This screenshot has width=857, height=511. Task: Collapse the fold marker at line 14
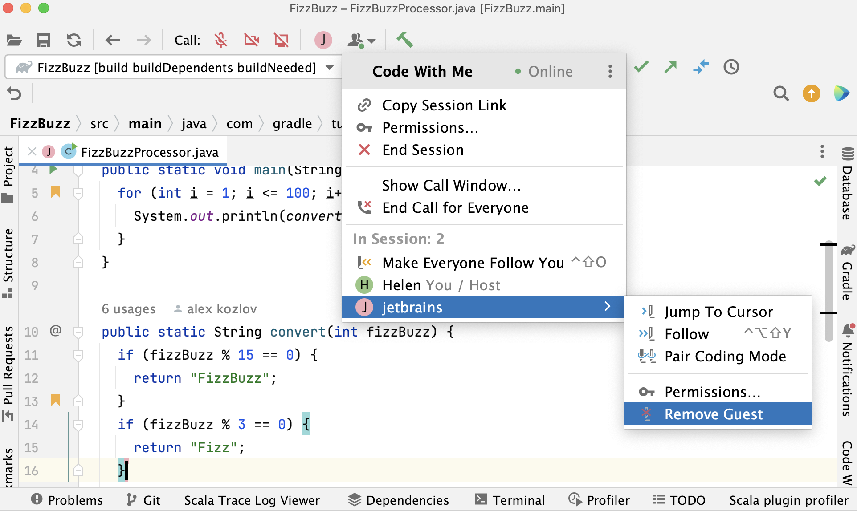pyautogui.click(x=78, y=424)
